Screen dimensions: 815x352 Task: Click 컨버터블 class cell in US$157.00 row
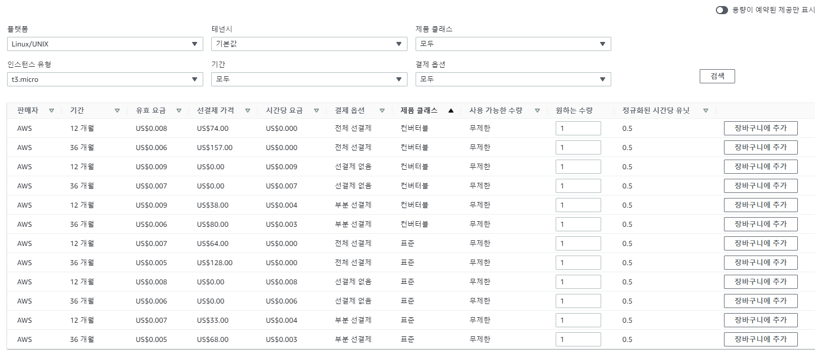point(414,147)
